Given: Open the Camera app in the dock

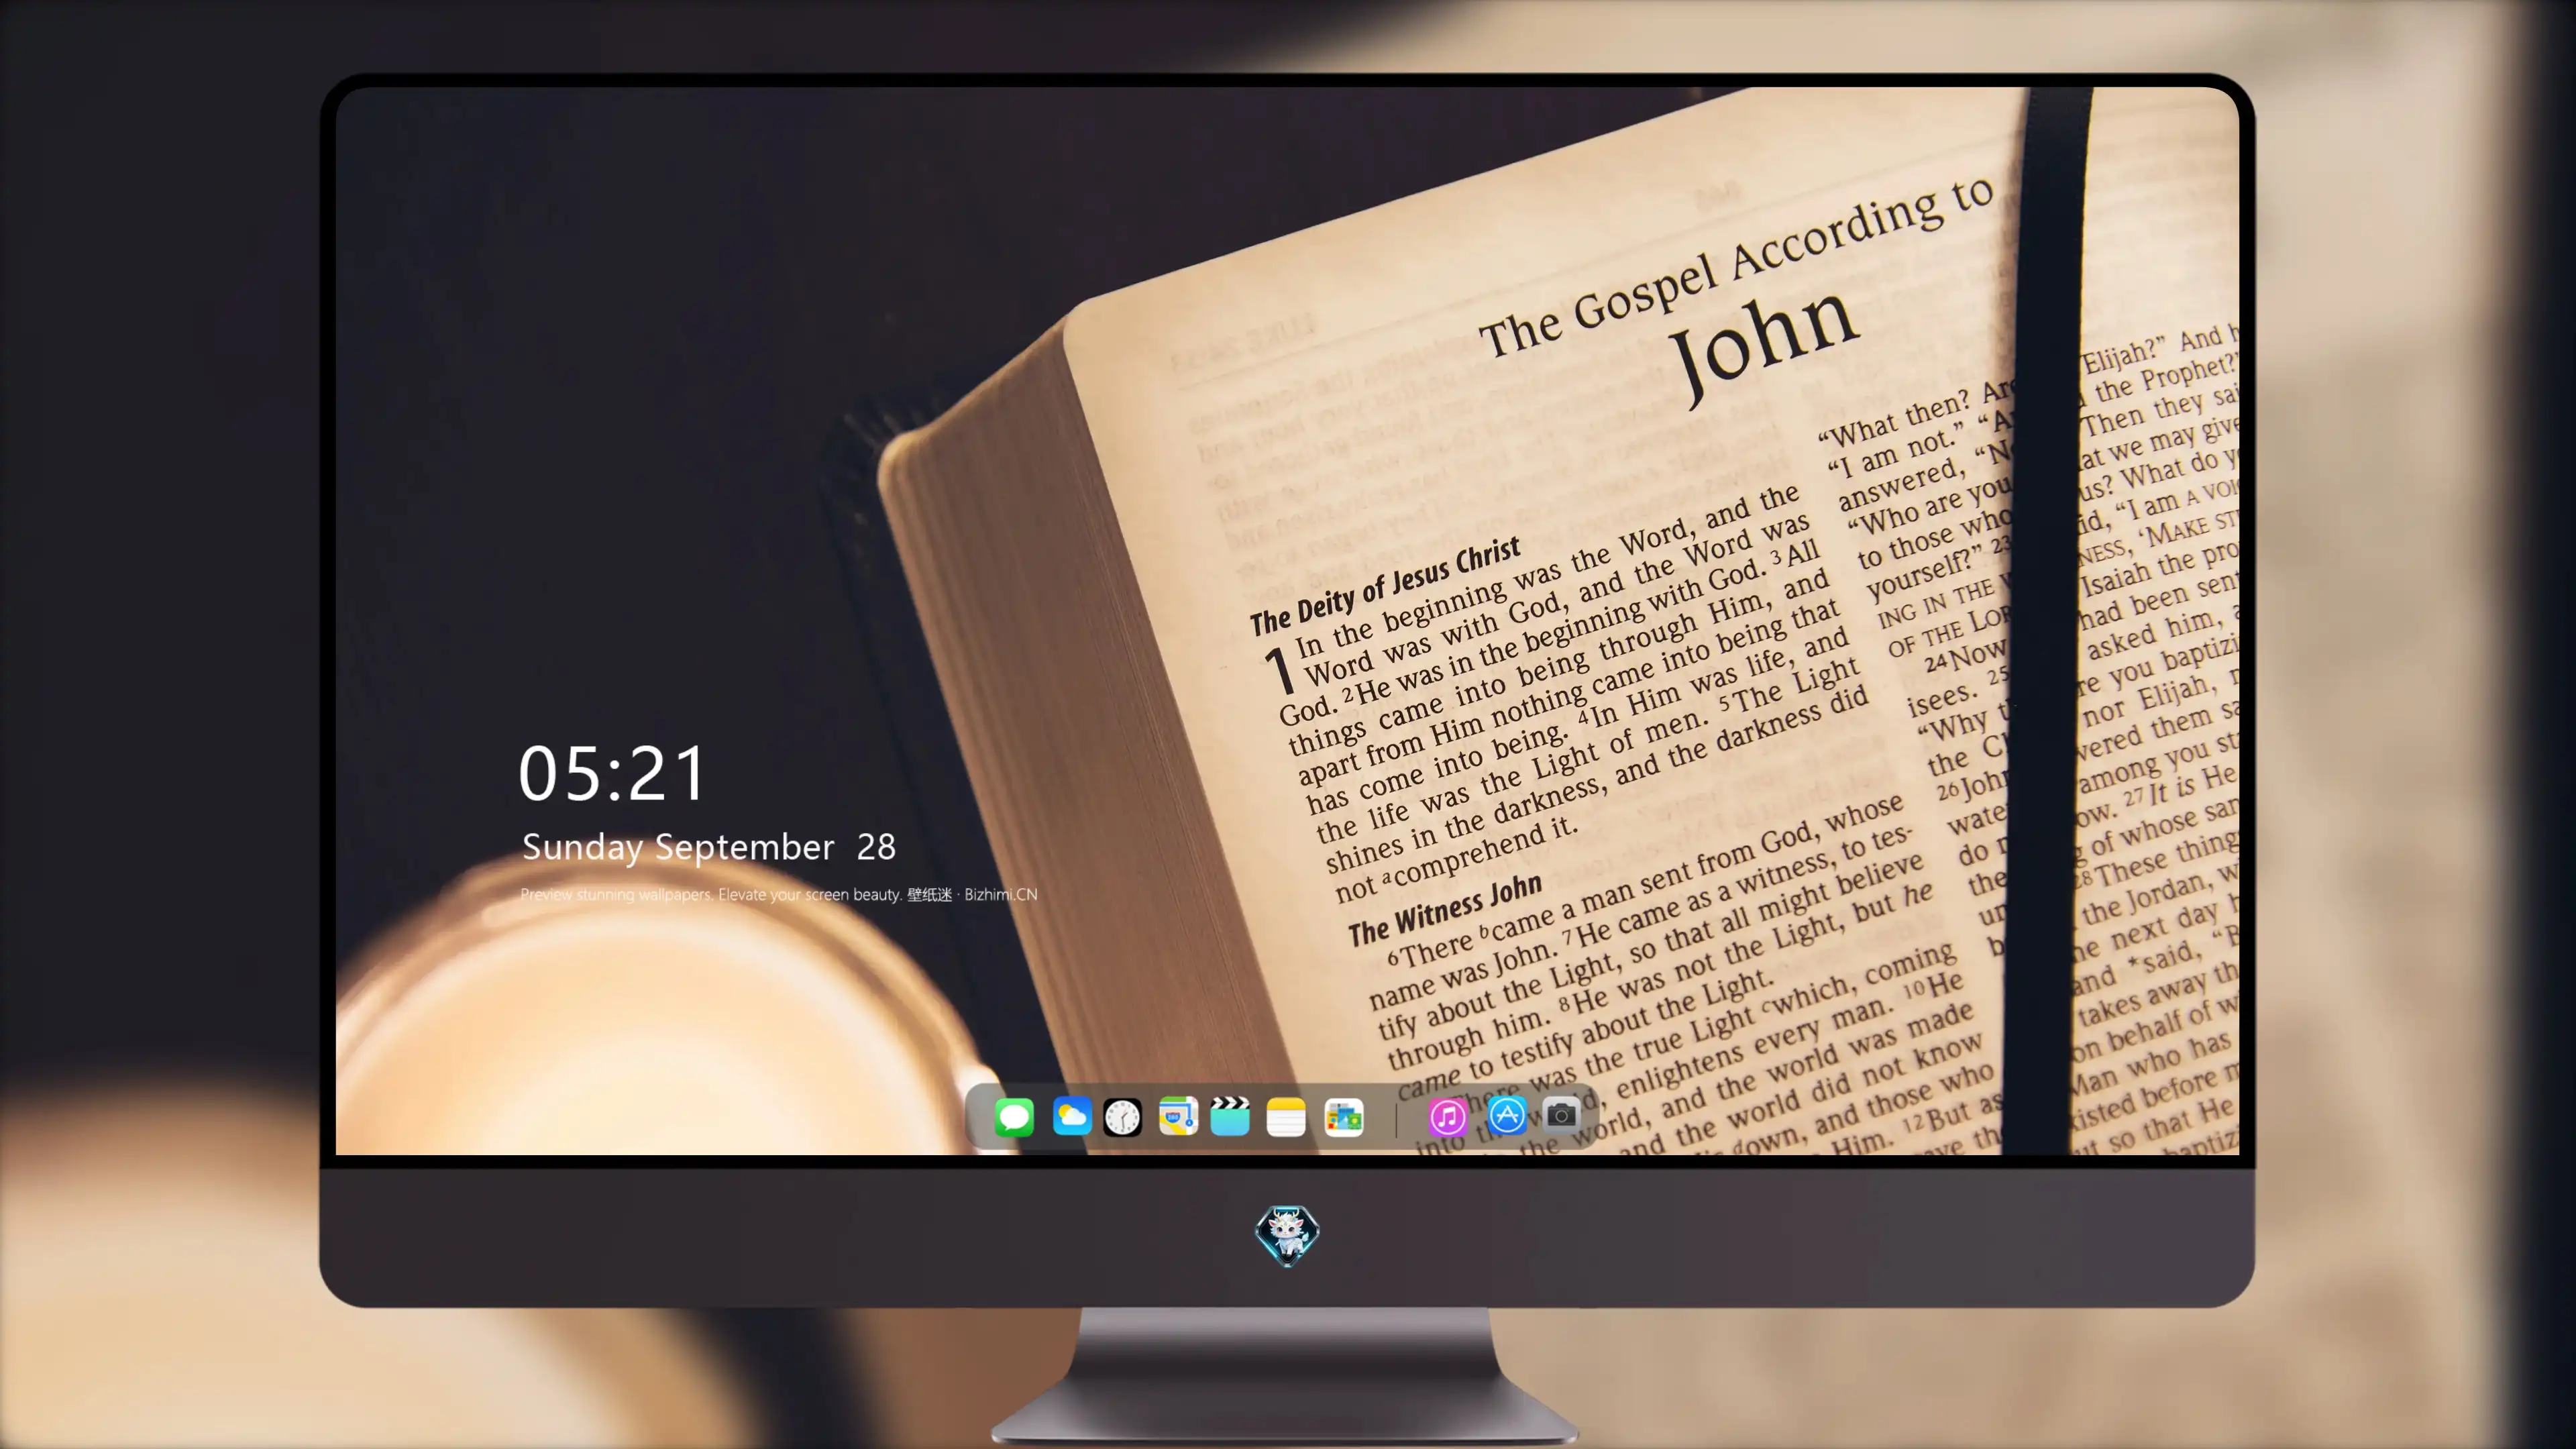Looking at the screenshot, I should click(x=1561, y=1115).
